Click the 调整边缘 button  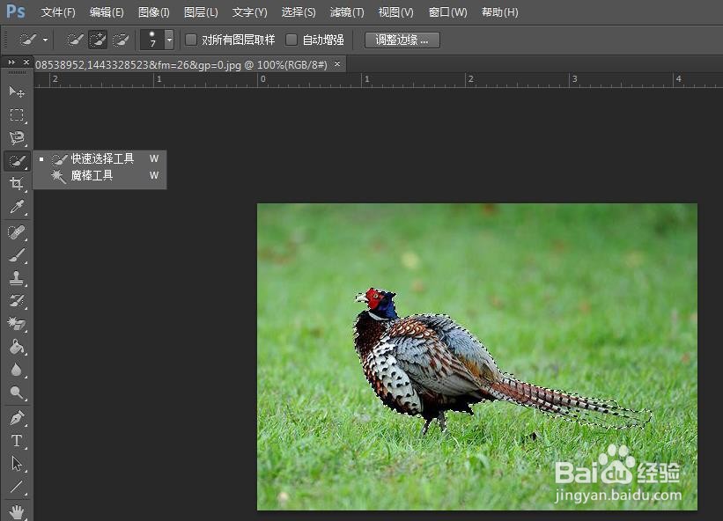402,40
